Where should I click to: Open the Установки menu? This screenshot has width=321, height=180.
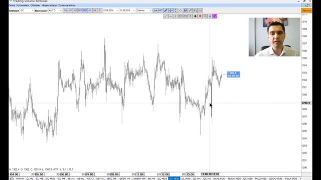[x=23, y=5]
